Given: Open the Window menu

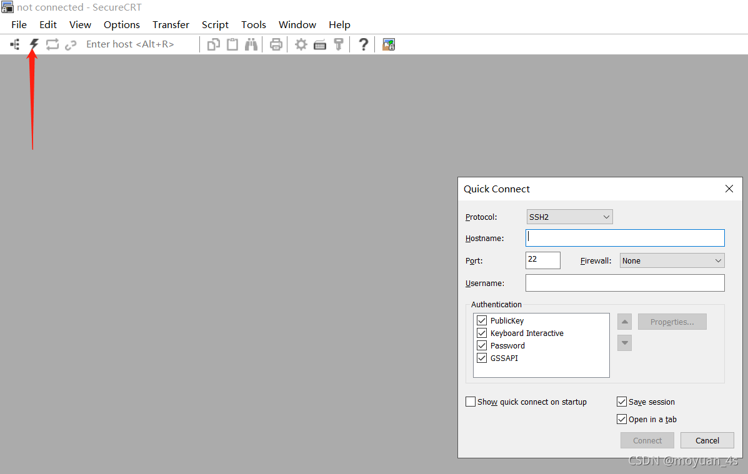Looking at the screenshot, I should (x=297, y=25).
